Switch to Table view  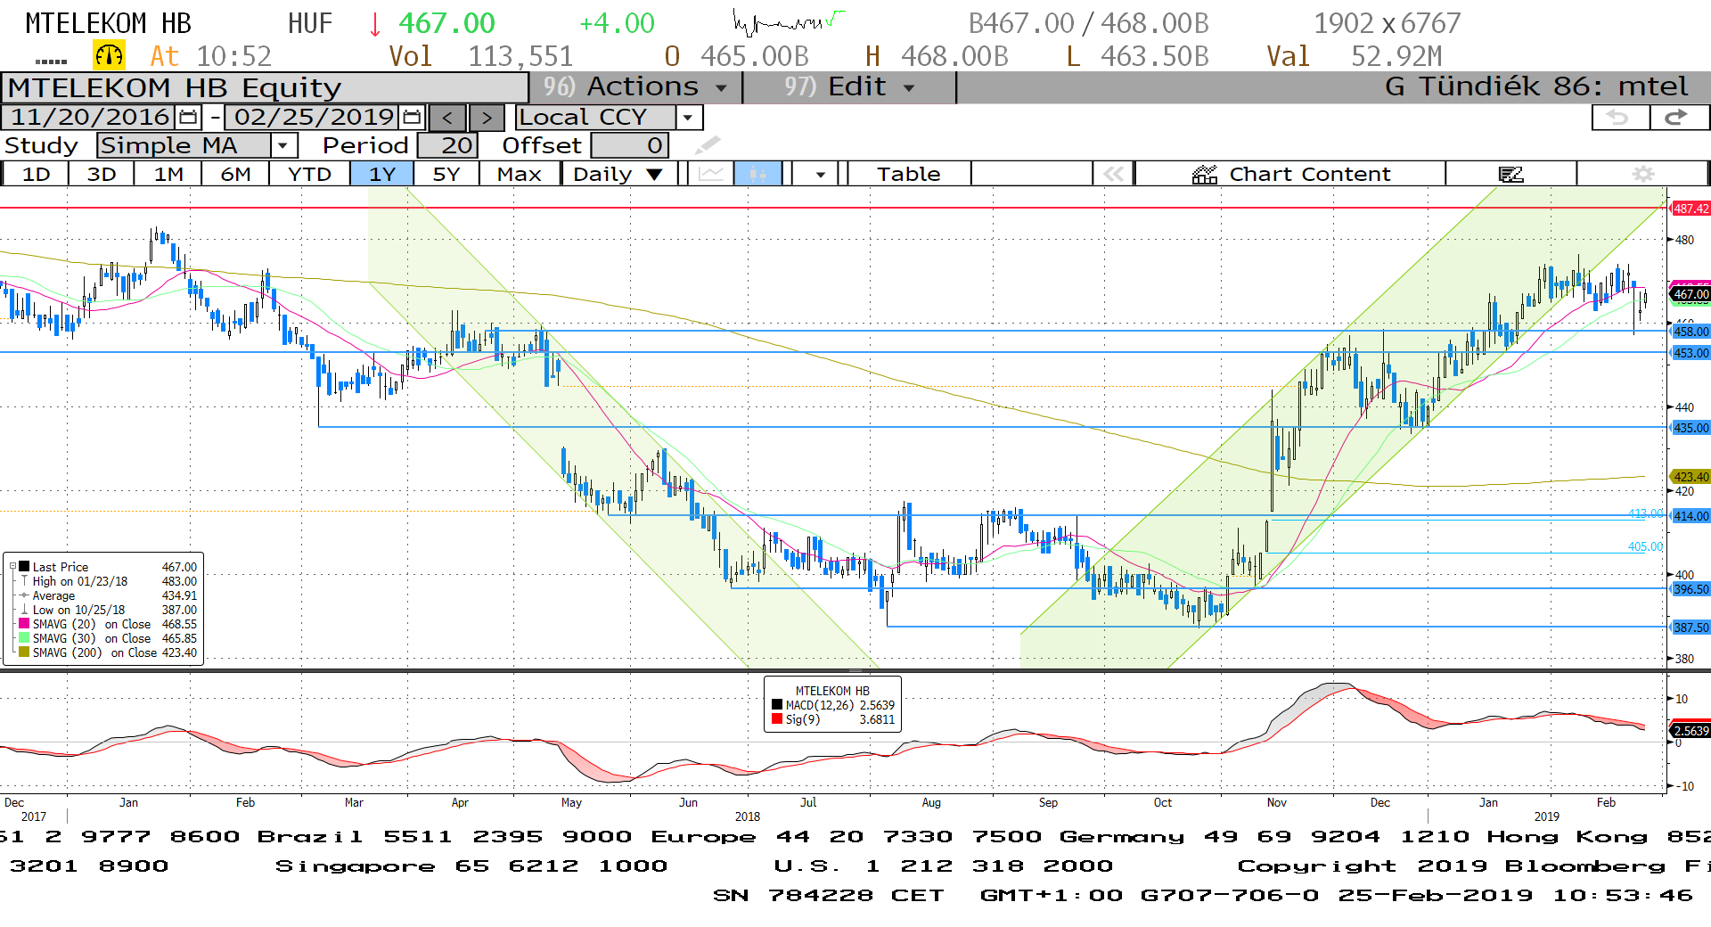point(908,174)
